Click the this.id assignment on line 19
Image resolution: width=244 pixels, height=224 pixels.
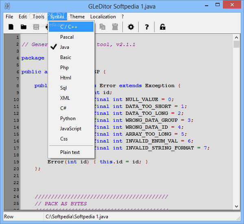120,162
